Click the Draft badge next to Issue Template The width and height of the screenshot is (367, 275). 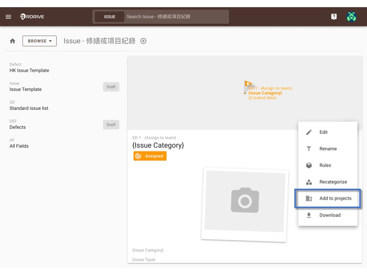[111, 86]
